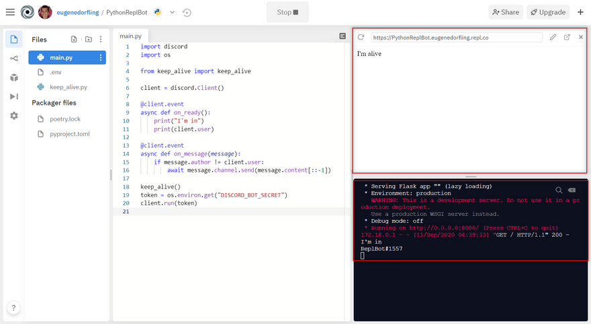
Task: Click the Add file icon
Action: tap(74, 40)
